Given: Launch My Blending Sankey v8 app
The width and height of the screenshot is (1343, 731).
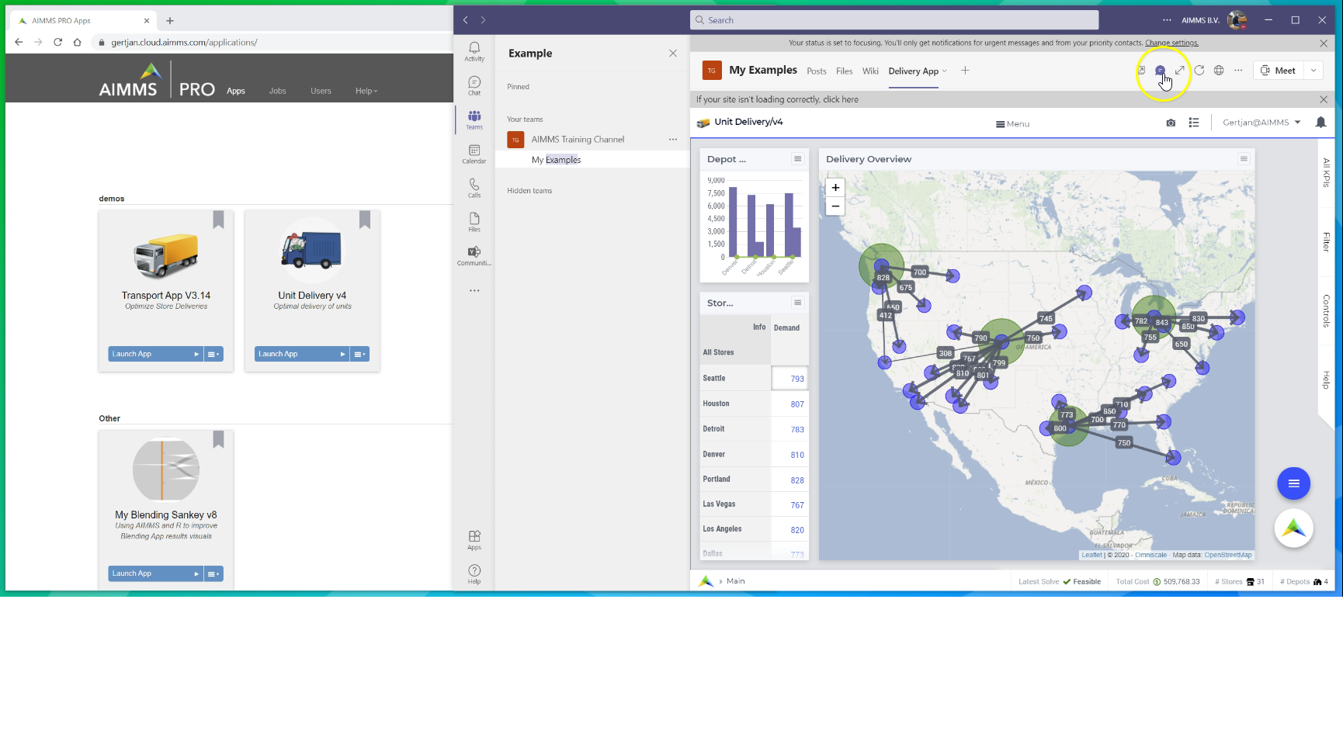Looking at the screenshot, I should [155, 573].
